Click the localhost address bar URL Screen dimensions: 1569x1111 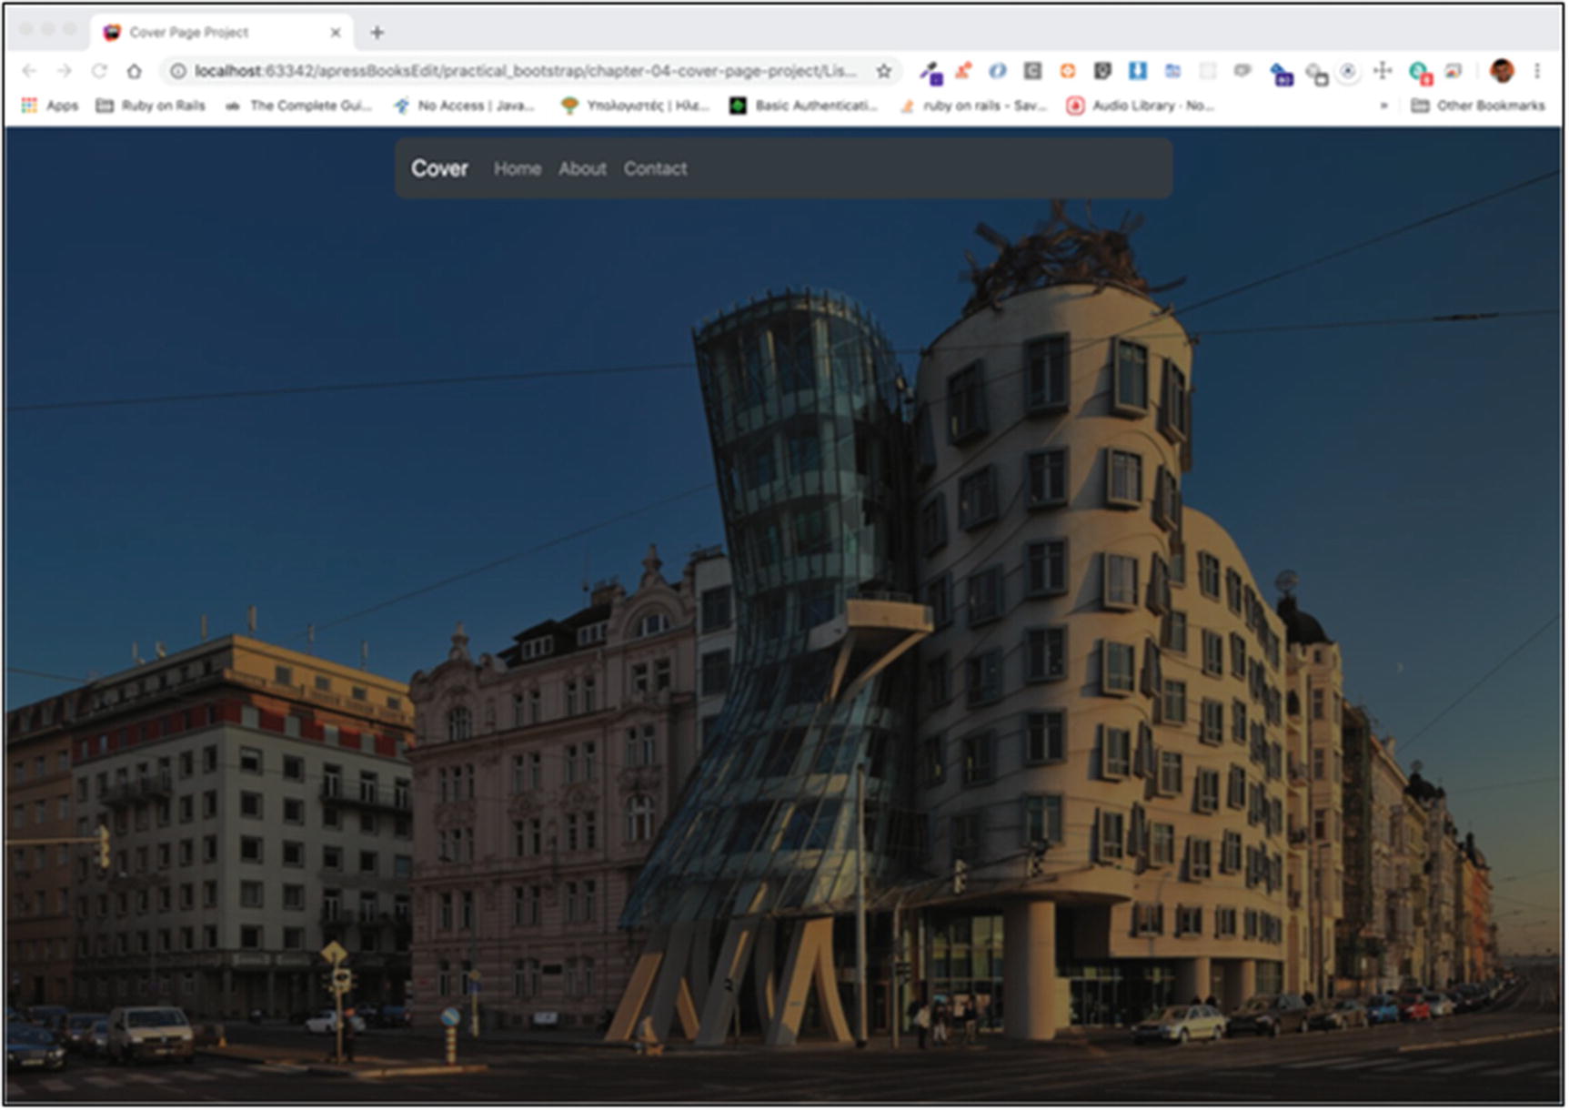click(524, 71)
